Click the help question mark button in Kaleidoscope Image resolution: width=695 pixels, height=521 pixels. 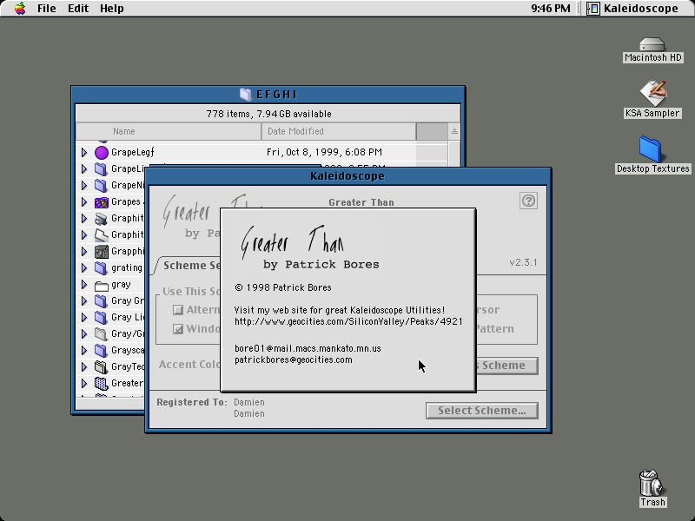pyautogui.click(x=528, y=201)
